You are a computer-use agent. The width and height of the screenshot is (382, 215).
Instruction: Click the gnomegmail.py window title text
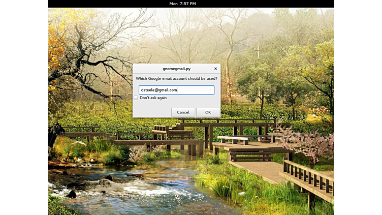coord(176,69)
